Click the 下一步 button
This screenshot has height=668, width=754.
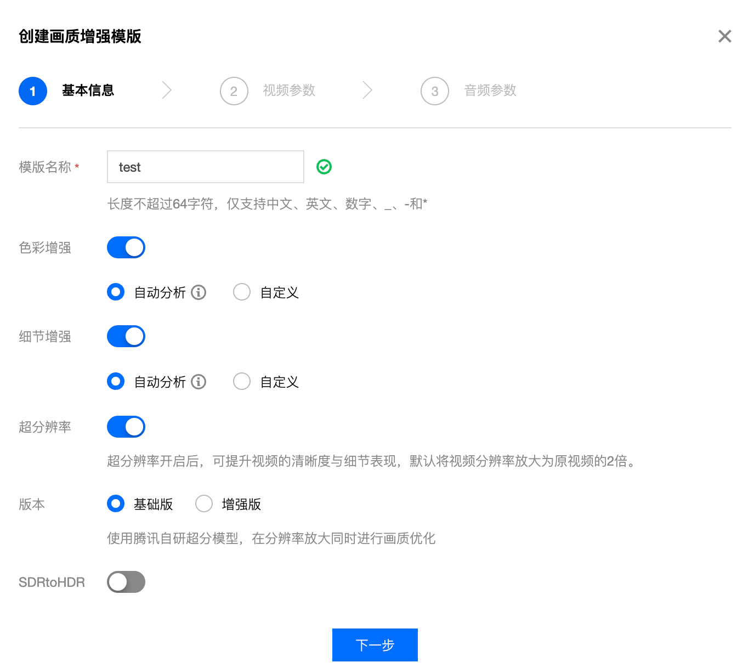(x=375, y=645)
